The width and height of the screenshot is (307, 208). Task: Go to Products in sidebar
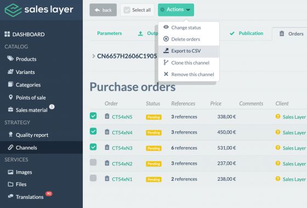point(26,59)
